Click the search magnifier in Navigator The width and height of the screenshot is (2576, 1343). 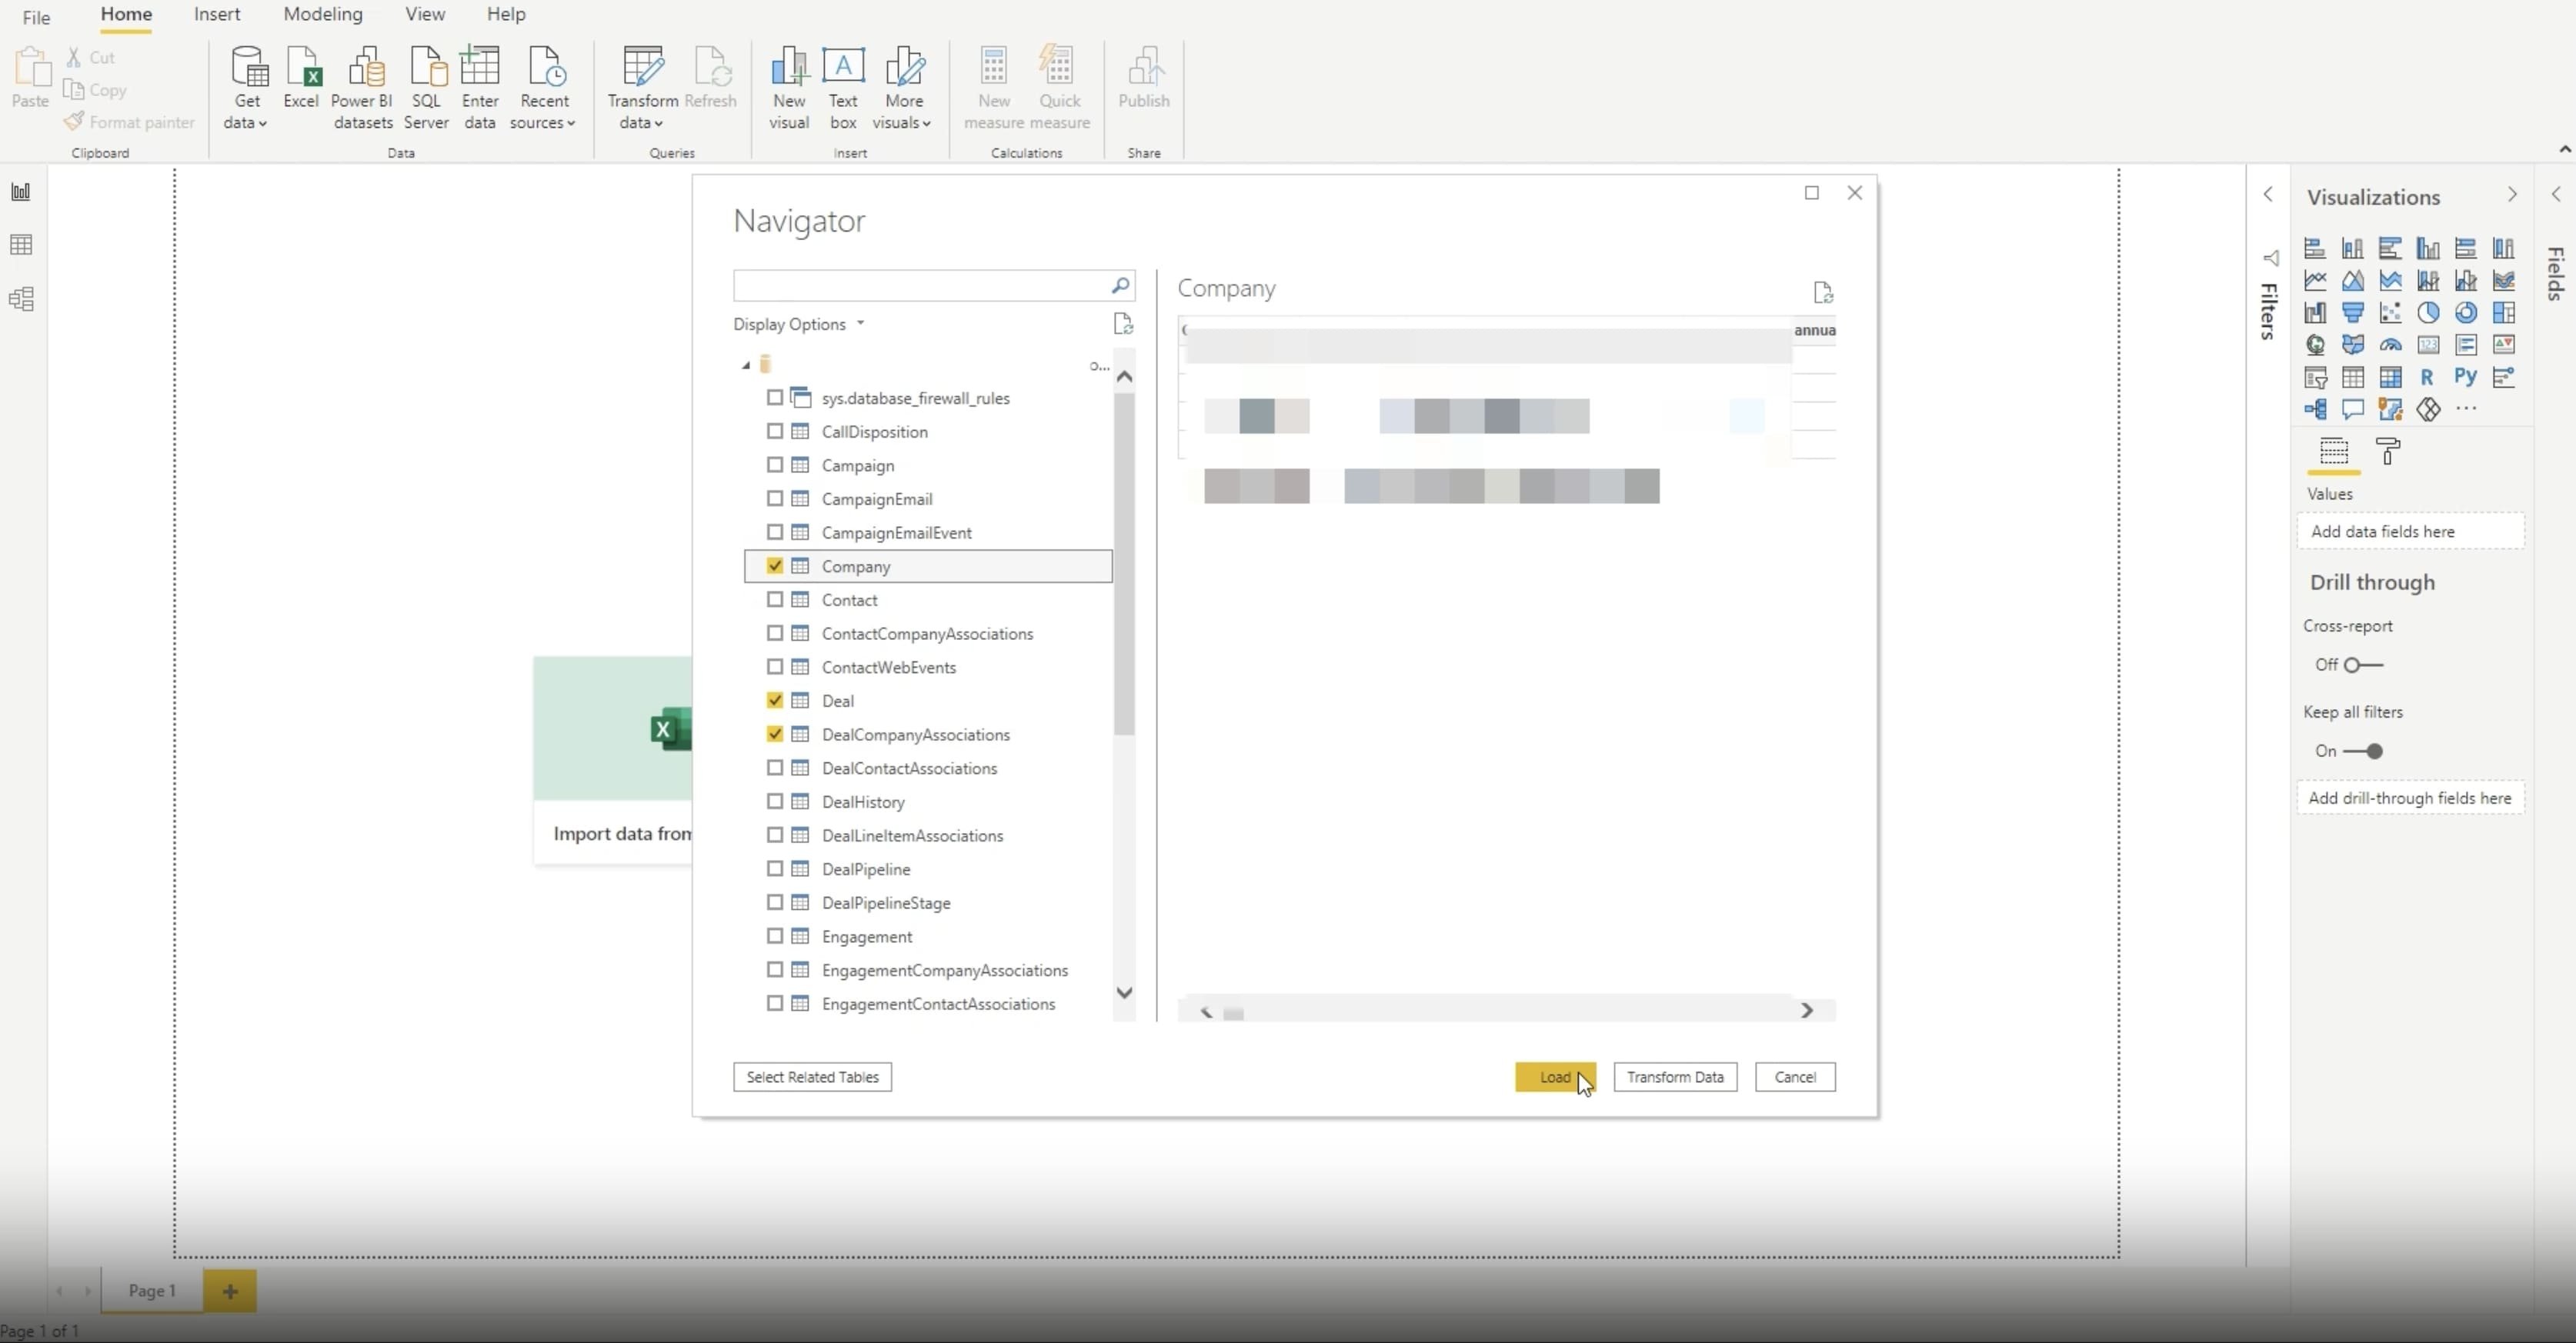pyautogui.click(x=1120, y=286)
